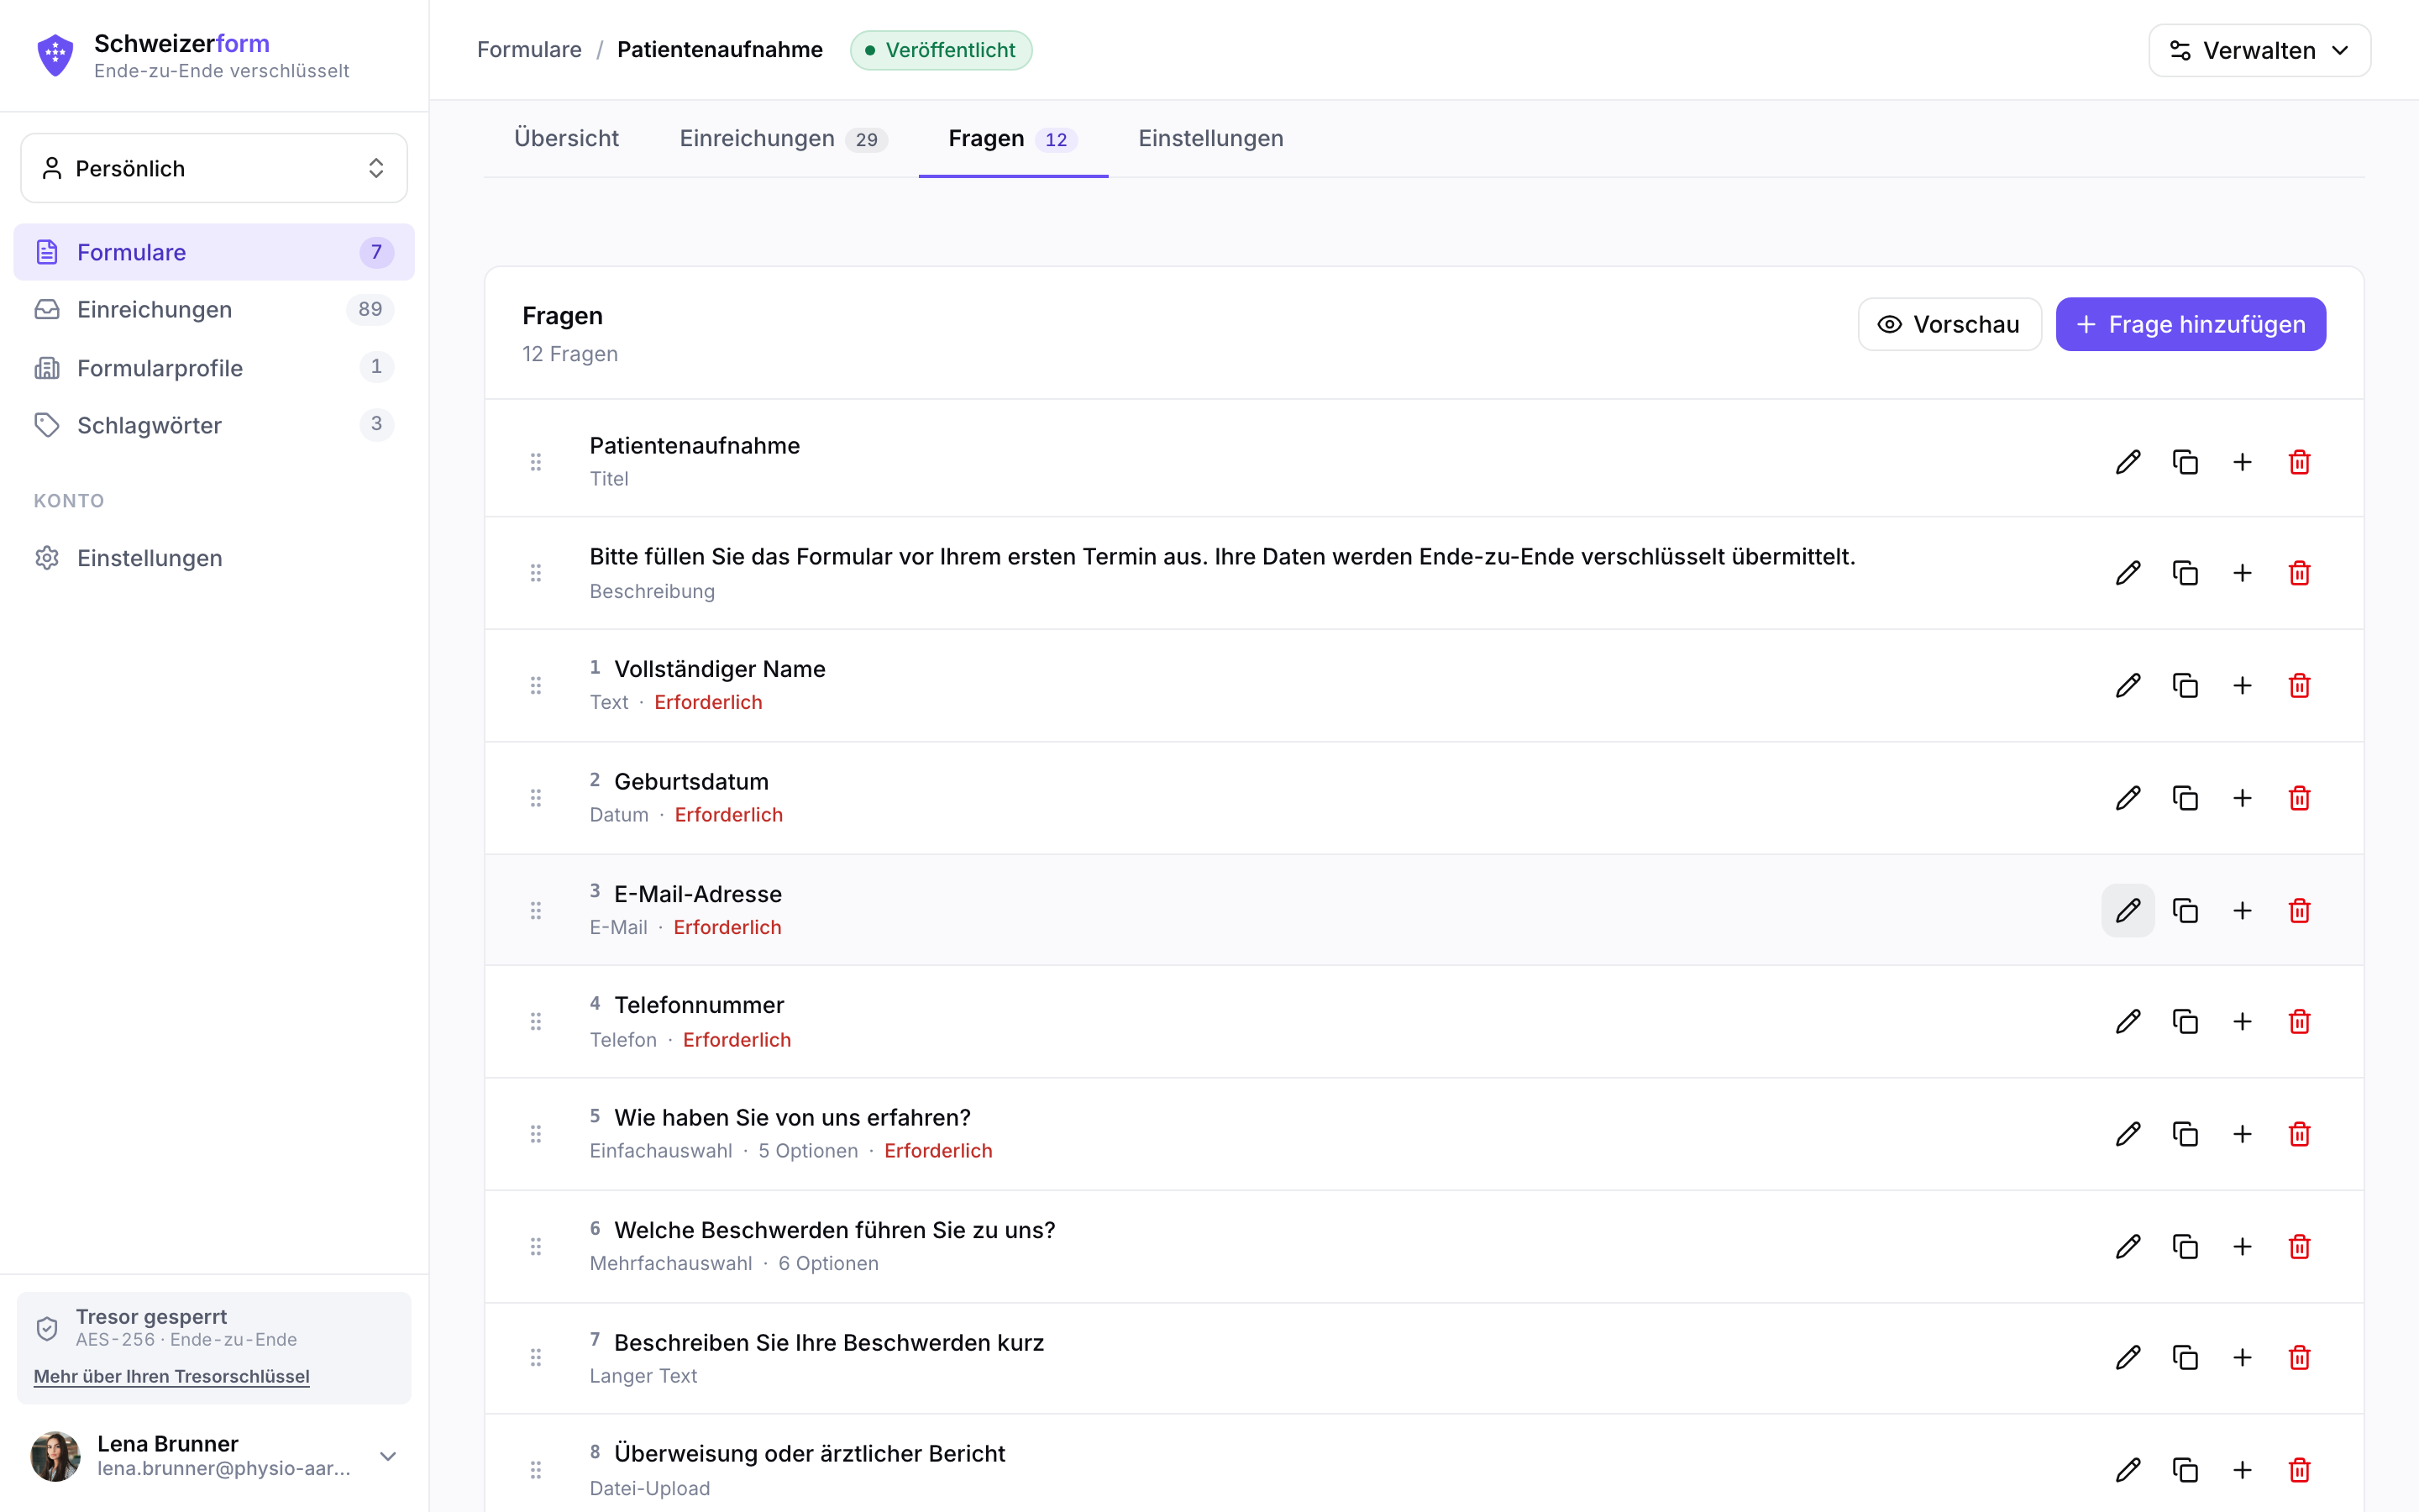The image size is (2419, 1512).
Task: Switch to the Übersicht tab
Action: pos(566,138)
